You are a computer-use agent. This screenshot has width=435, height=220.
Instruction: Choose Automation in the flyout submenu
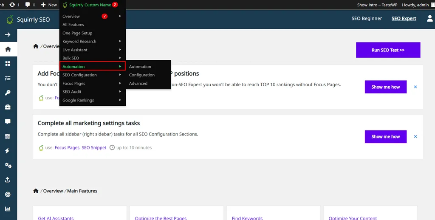pyautogui.click(x=140, y=67)
